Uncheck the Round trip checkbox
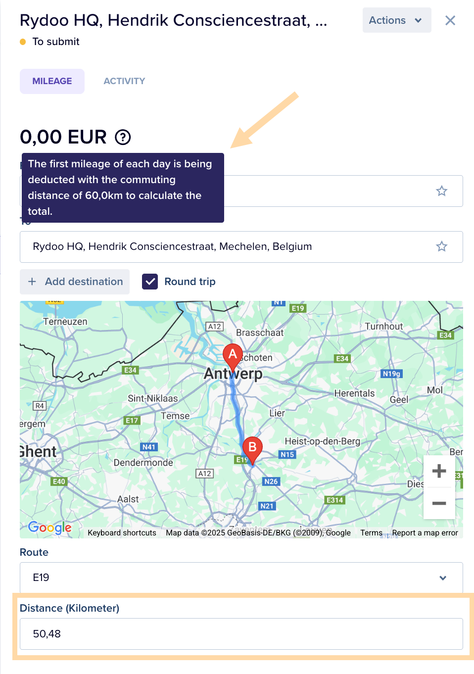 click(x=150, y=282)
